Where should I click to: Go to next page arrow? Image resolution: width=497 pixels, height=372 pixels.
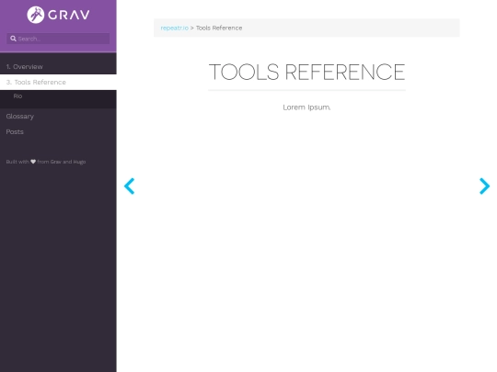[x=484, y=186]
